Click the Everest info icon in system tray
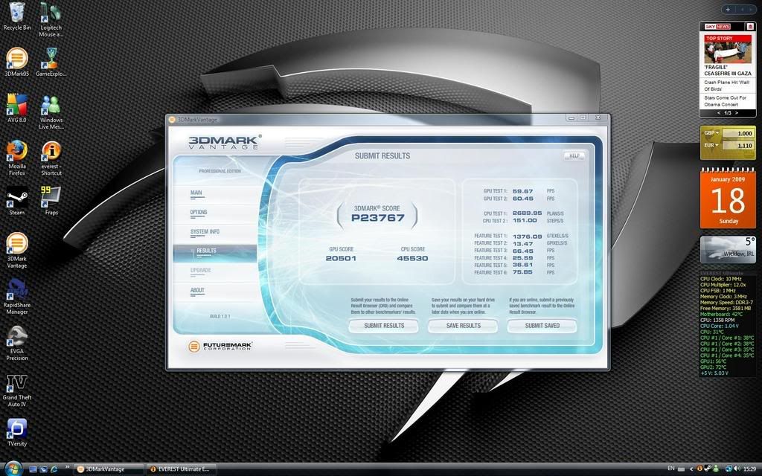 click(699, 469)
